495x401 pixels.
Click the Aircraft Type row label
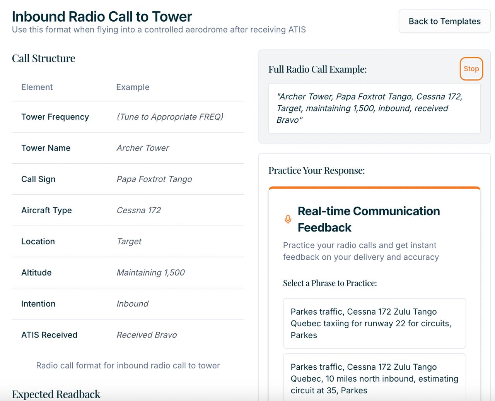[46, 210]
